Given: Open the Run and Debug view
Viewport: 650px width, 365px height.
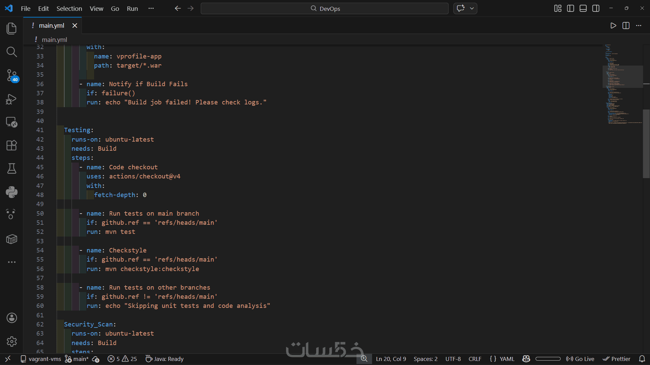Looking at the screenshot, I should pyautogui.click(x=12, y=99).
